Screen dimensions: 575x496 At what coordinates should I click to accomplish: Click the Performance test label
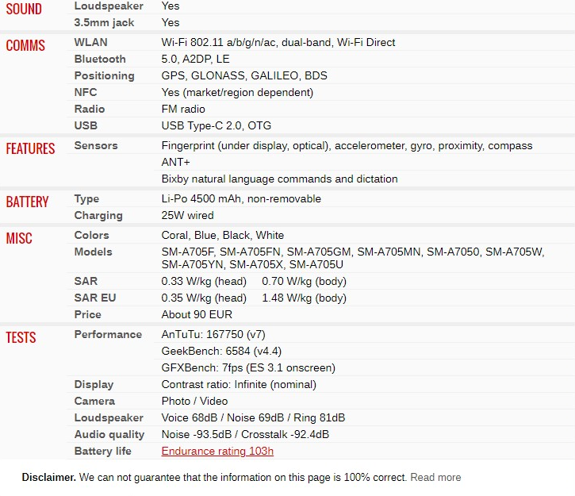[108, 334]
